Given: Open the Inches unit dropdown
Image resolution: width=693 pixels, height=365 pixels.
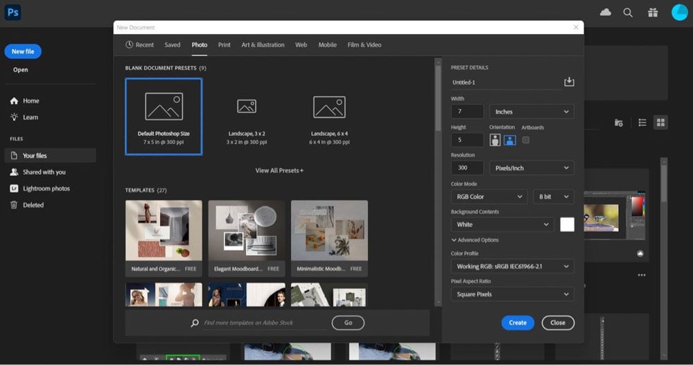Looking at the screenshot, I should 532,112.
